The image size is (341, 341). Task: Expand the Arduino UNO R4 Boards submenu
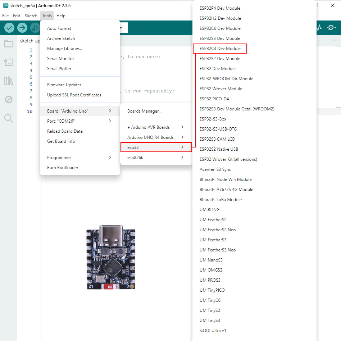[156, 137]
